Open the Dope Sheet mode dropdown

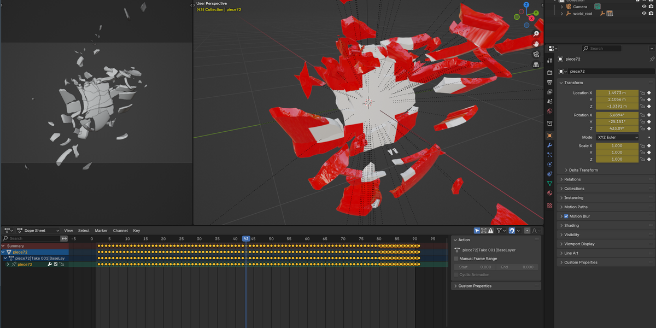pyautogui.click(x=38, y=231)
